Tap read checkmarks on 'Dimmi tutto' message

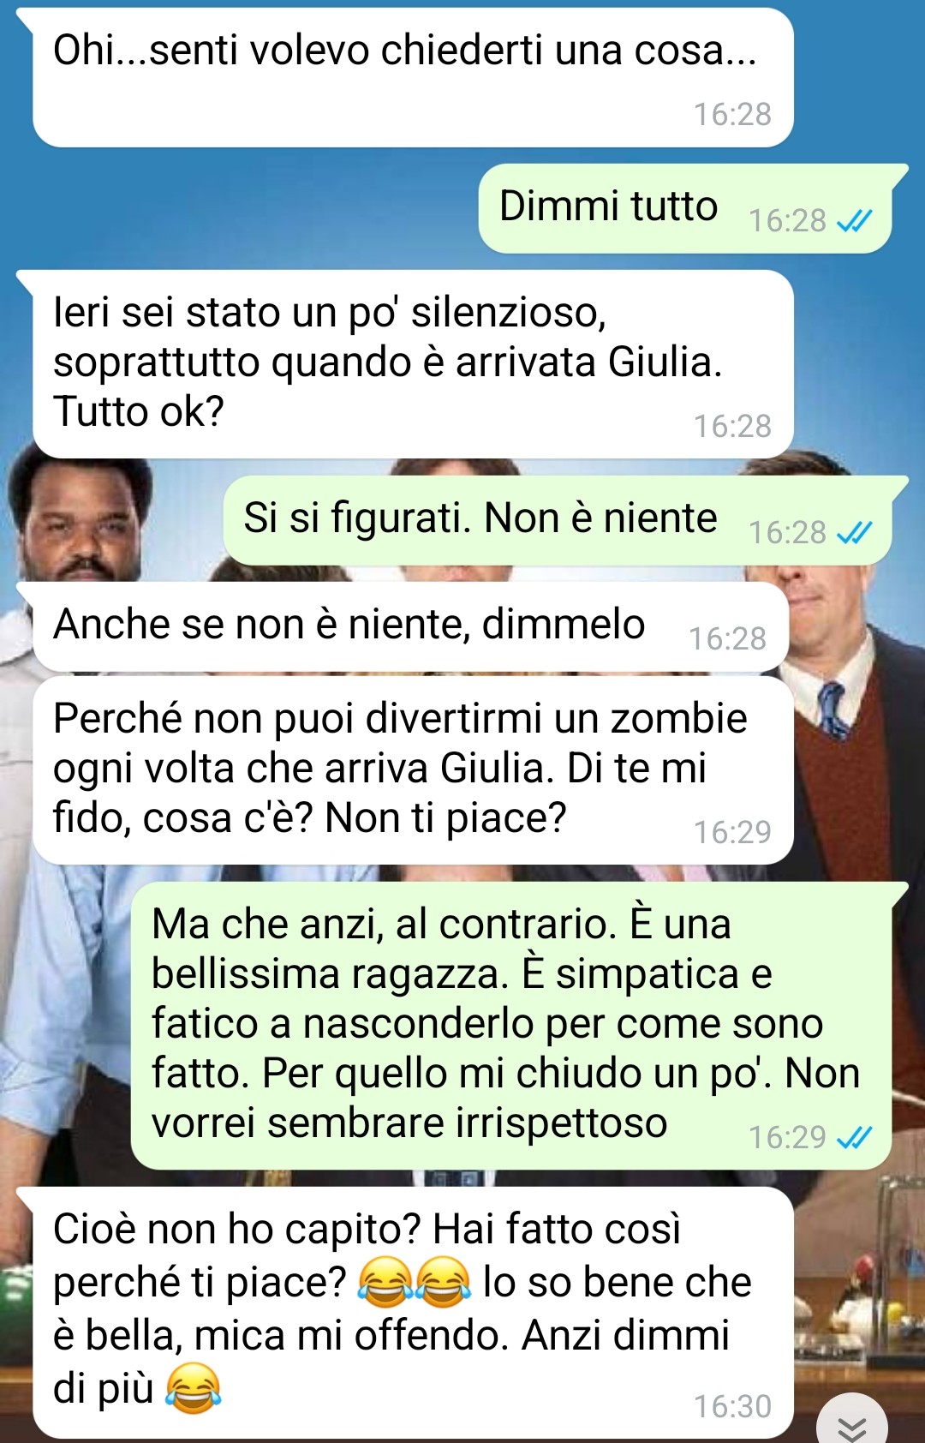click(x=854, y=221)
